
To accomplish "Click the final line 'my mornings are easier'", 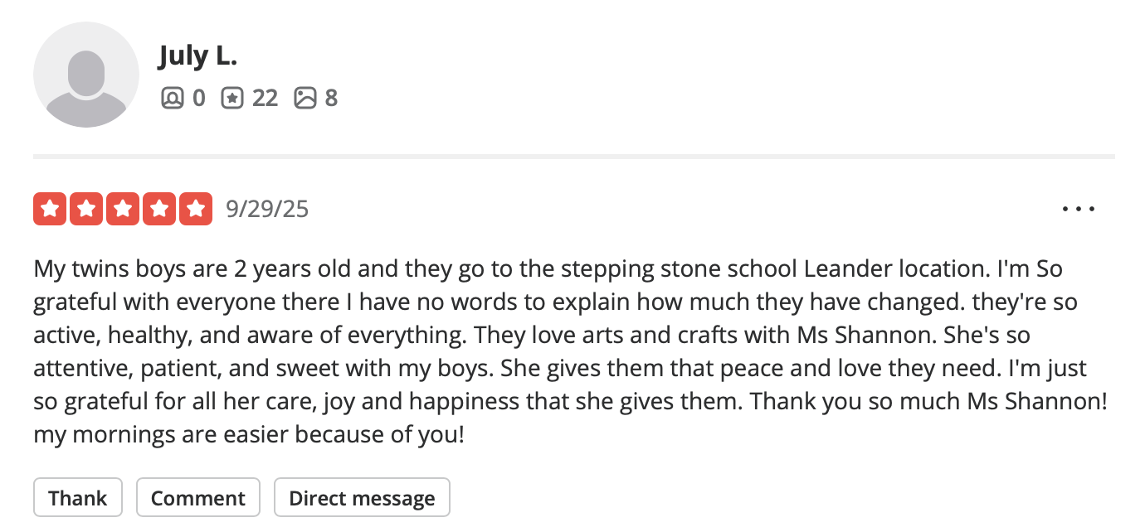I will click(x=249, y=434).
